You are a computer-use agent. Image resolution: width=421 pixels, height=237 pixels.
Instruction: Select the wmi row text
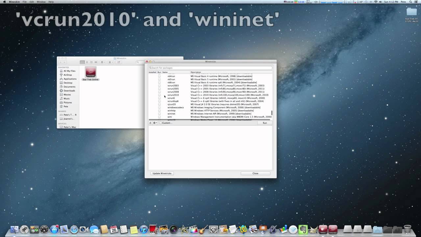pos(170,117)
